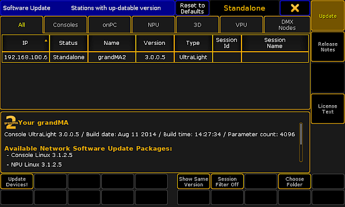Select the Update side button

328,16
